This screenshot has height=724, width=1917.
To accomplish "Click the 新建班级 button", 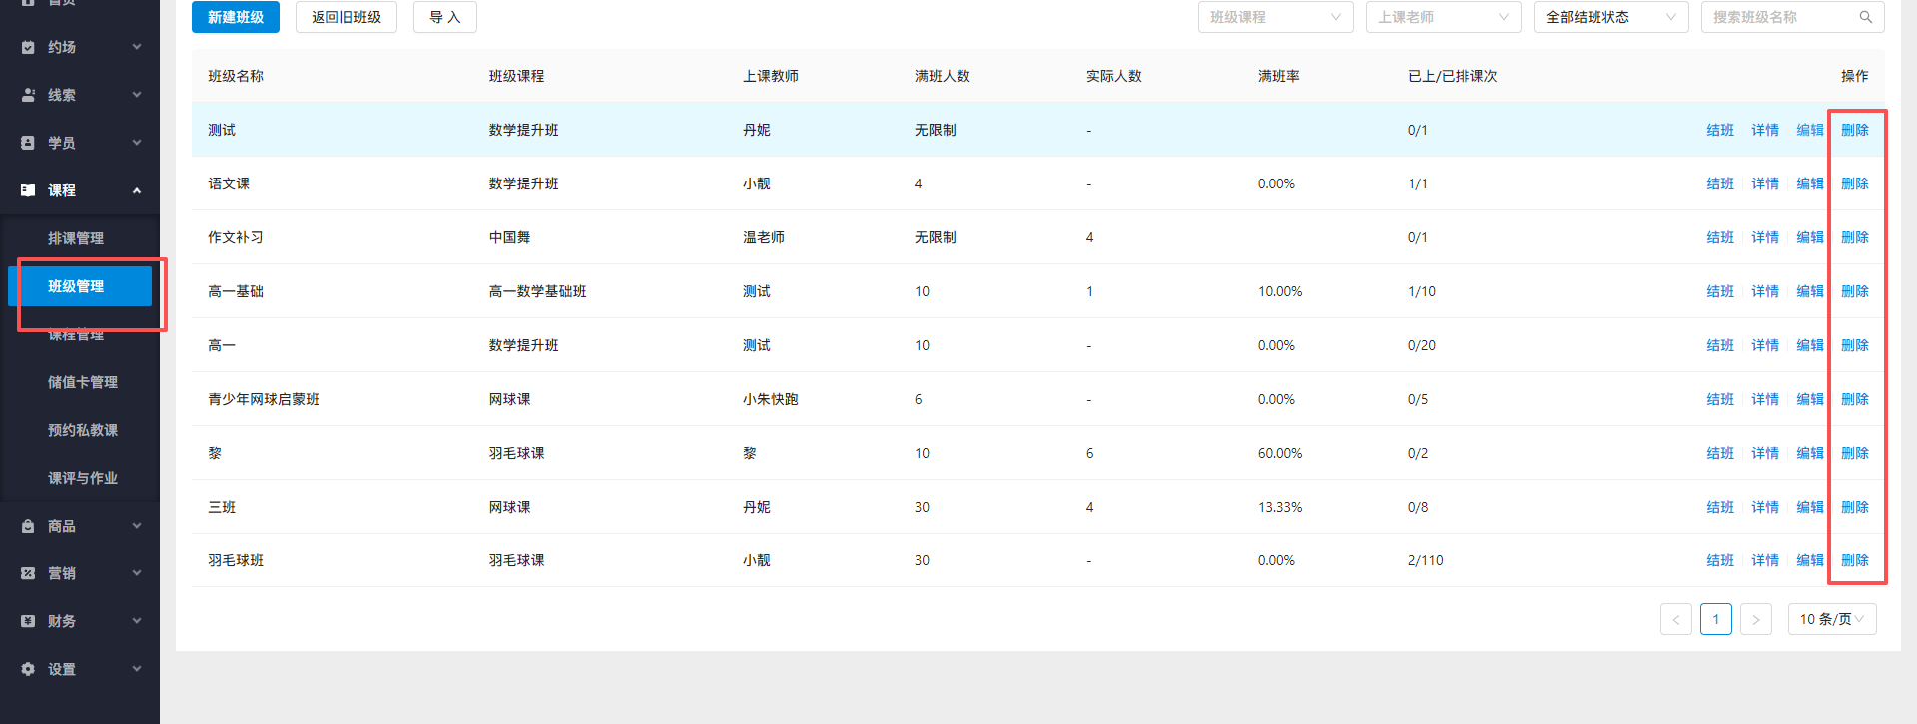I will tap(236, 17).
